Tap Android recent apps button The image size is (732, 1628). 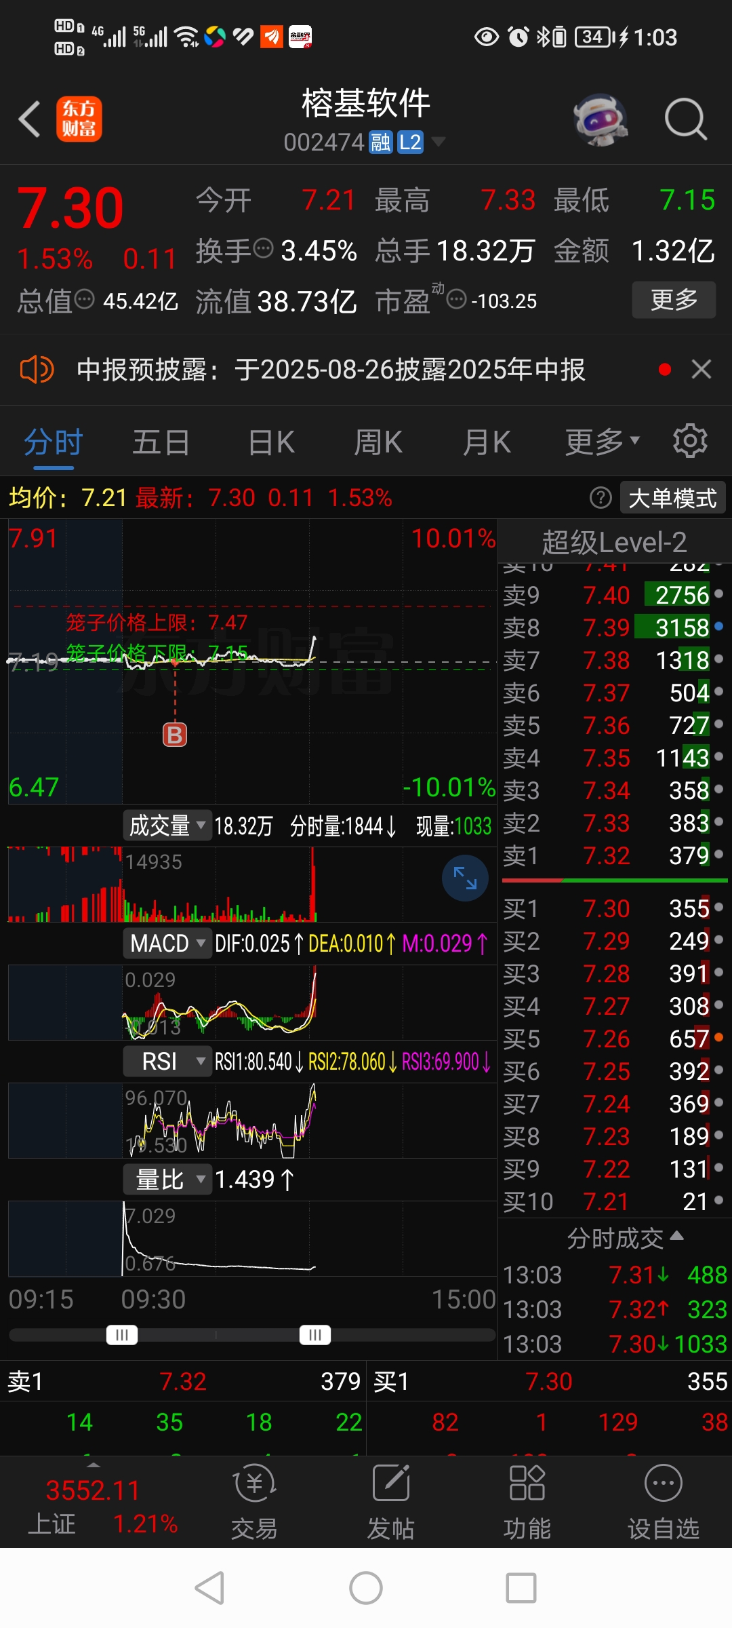coord(521,1588)
